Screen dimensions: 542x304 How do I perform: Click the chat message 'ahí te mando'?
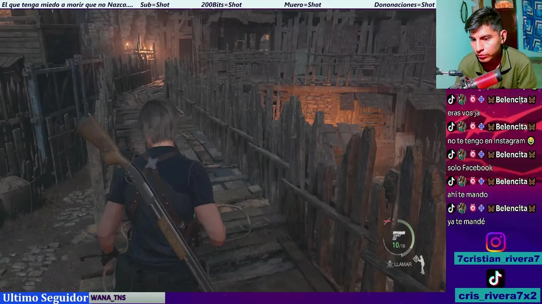467,195
